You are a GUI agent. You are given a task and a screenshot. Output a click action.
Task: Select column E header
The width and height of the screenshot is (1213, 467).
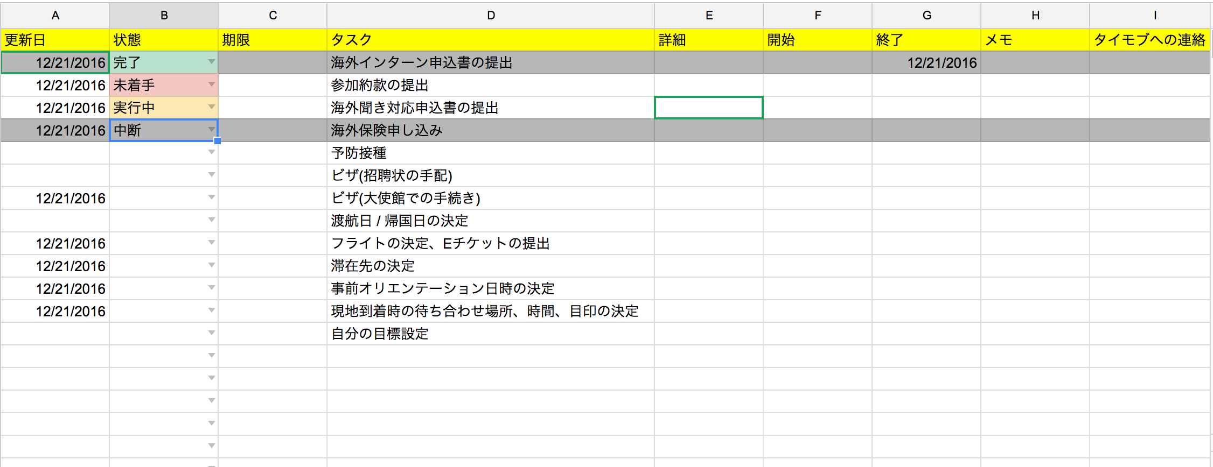point(709,16)
